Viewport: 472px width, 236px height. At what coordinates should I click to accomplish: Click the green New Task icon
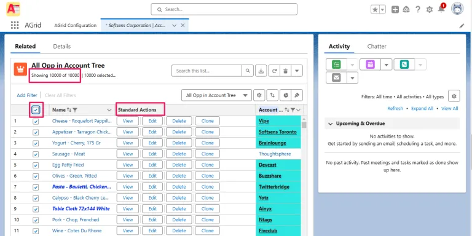tap(336, 65)
